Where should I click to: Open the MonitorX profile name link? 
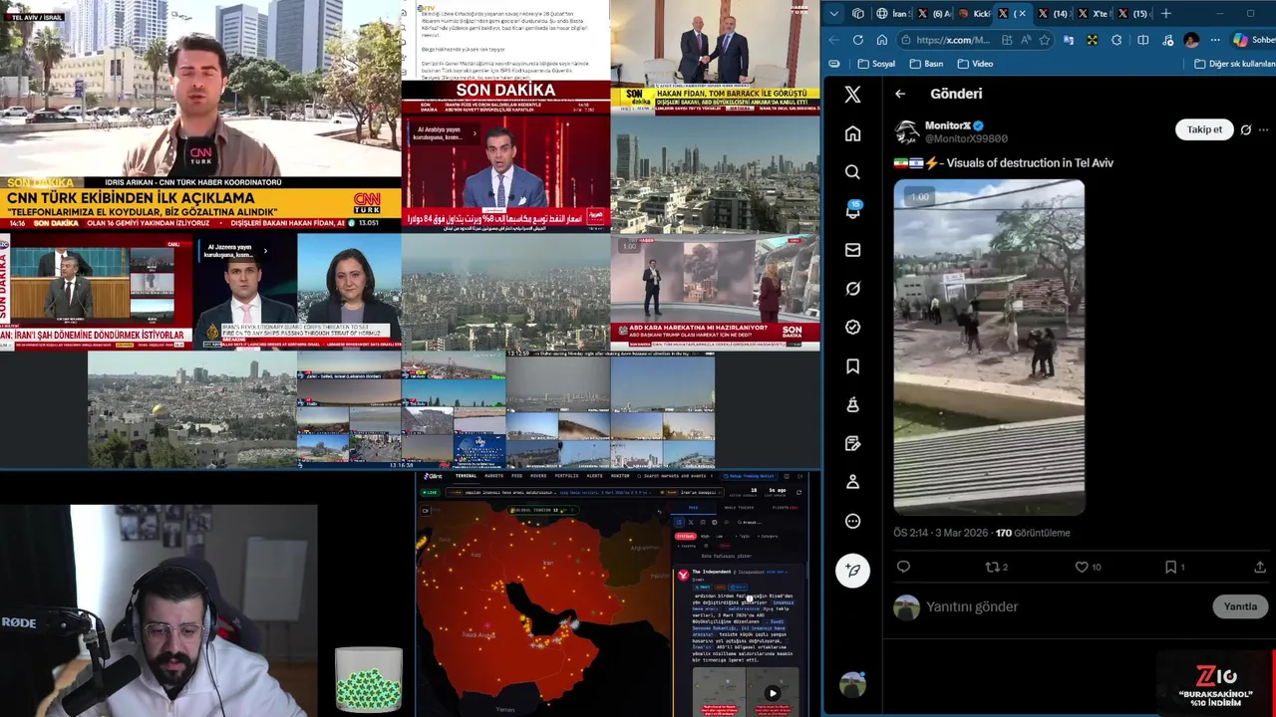pos(947,125)
